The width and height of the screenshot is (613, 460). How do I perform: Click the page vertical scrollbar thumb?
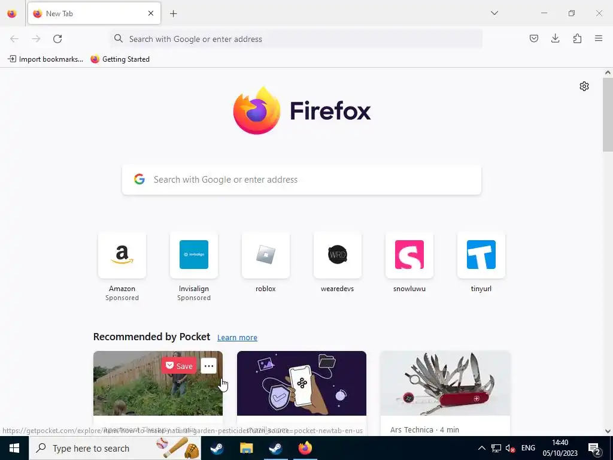click(x=608, y=114)
